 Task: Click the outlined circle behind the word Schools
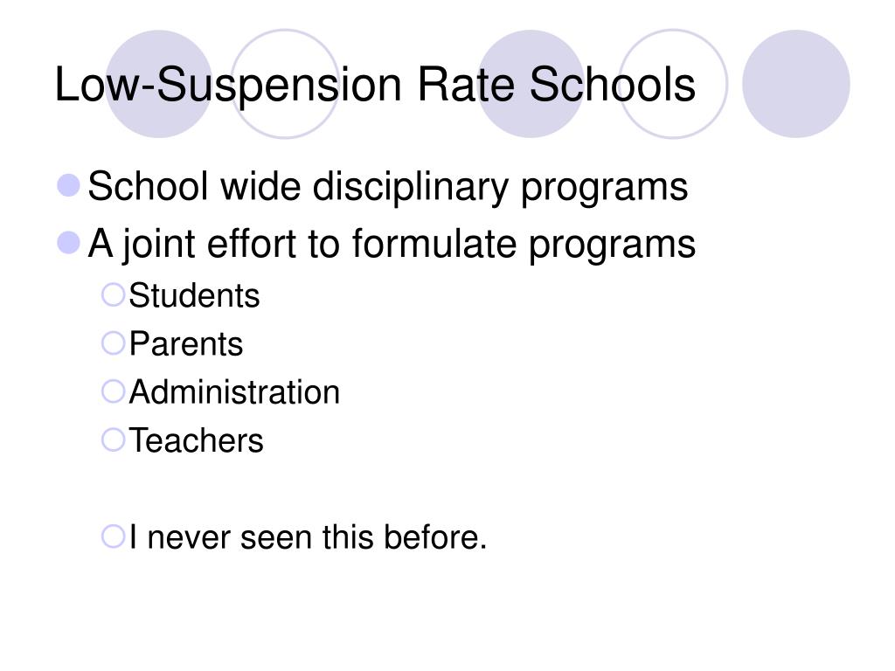click(x=673, y=84)
